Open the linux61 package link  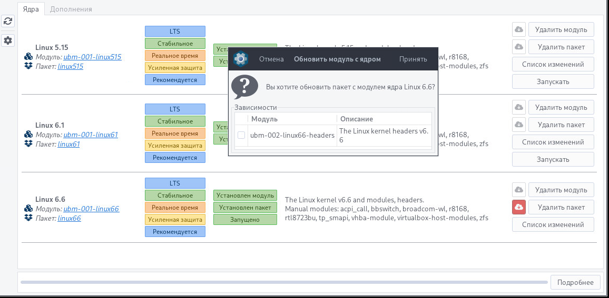pyautogui.click(x=68, y=144)
